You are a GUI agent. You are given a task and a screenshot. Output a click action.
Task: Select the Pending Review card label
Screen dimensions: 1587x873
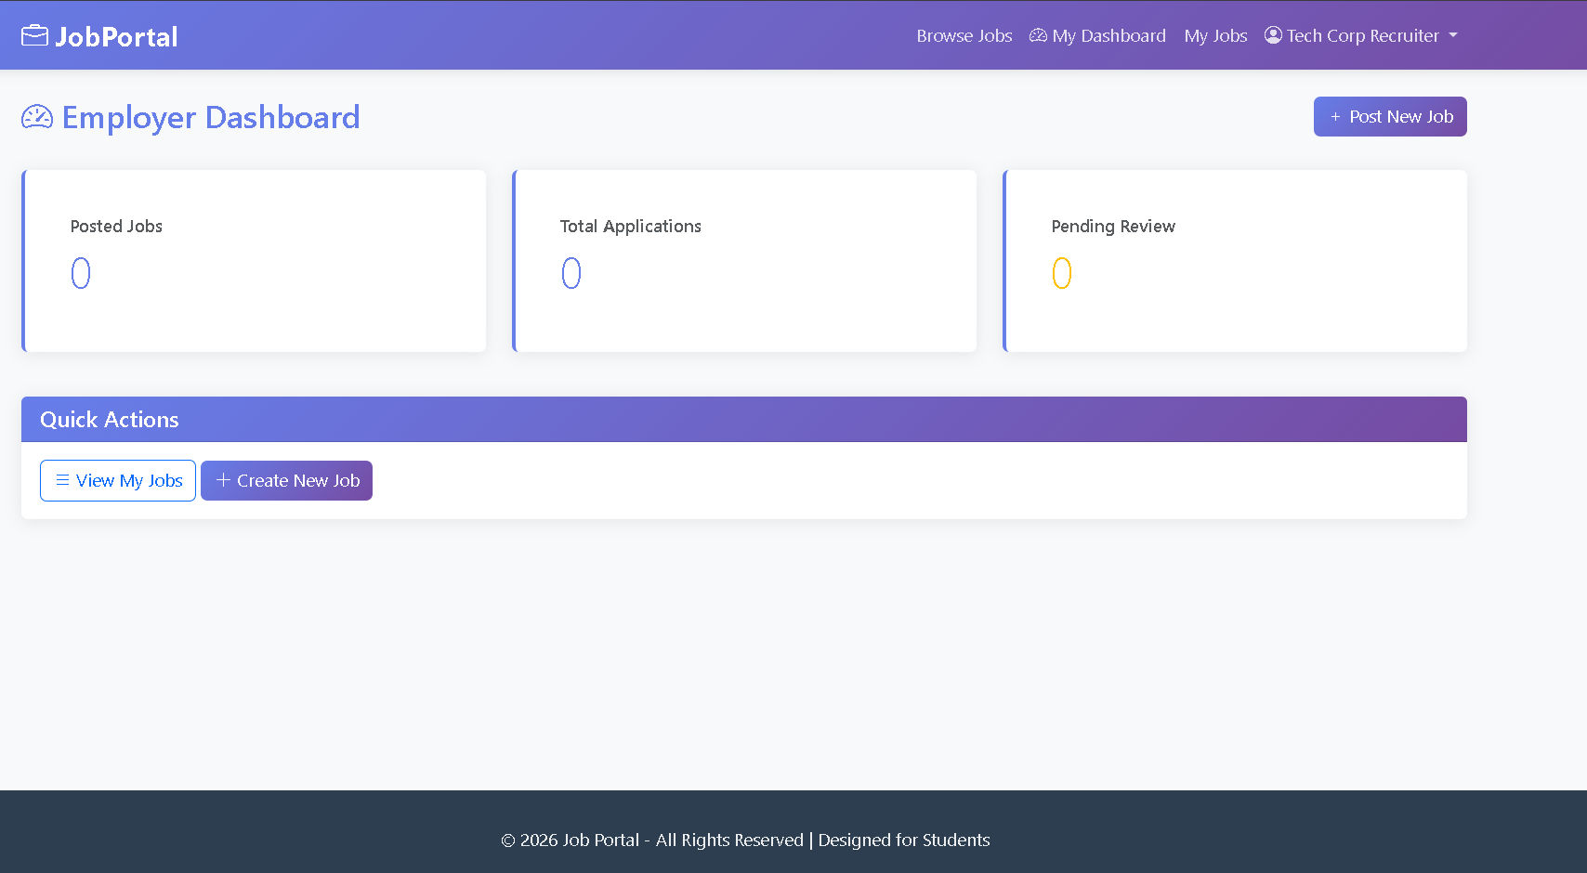pyautogui.click(x=1113, y=226)
